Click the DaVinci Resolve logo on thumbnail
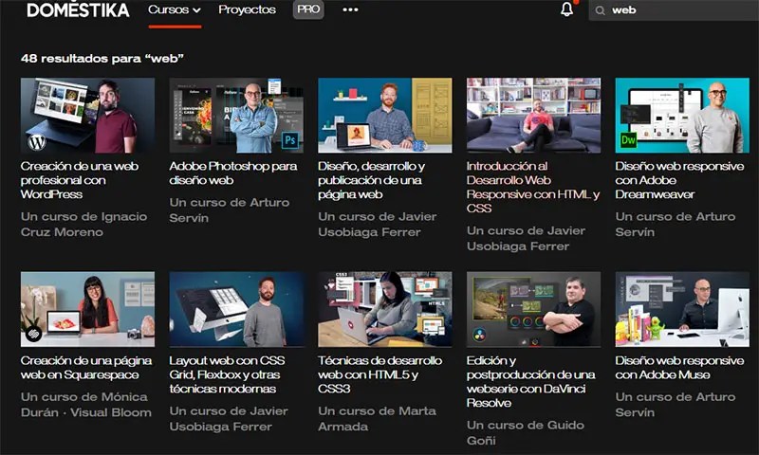 pyautogui.click(x=479, y=335)
